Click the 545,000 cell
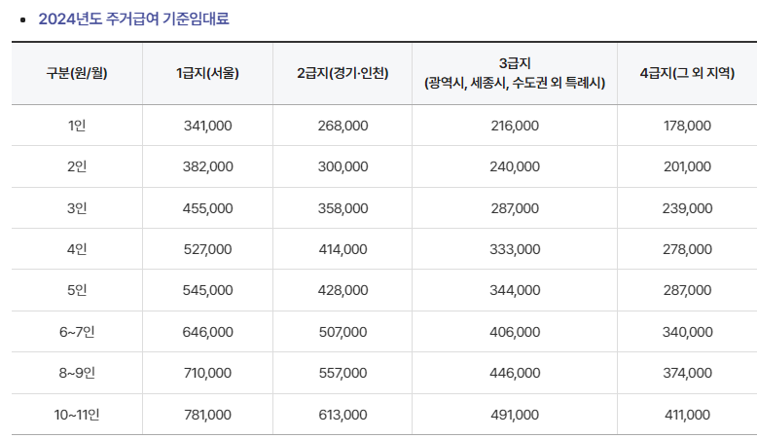This screenshot has height=439, width=757. pos(207,290)
